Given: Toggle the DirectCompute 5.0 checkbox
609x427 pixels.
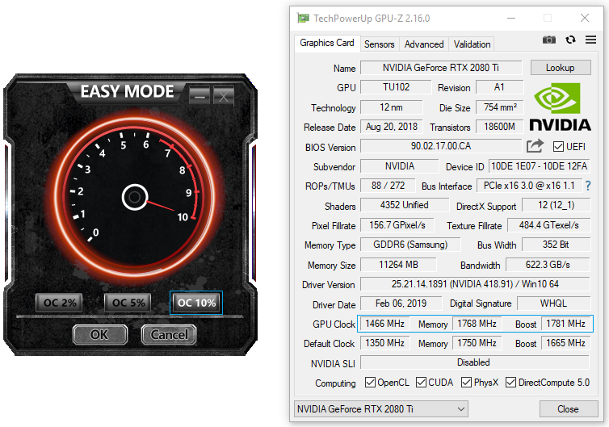Looking at the screenshot, I should (510, 383).
